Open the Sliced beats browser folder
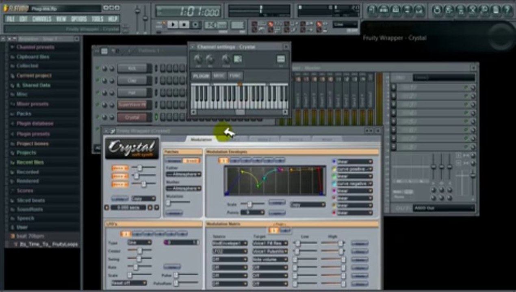Image resolution: width=516 pixels, height=292 pixels. click(31, 200)
